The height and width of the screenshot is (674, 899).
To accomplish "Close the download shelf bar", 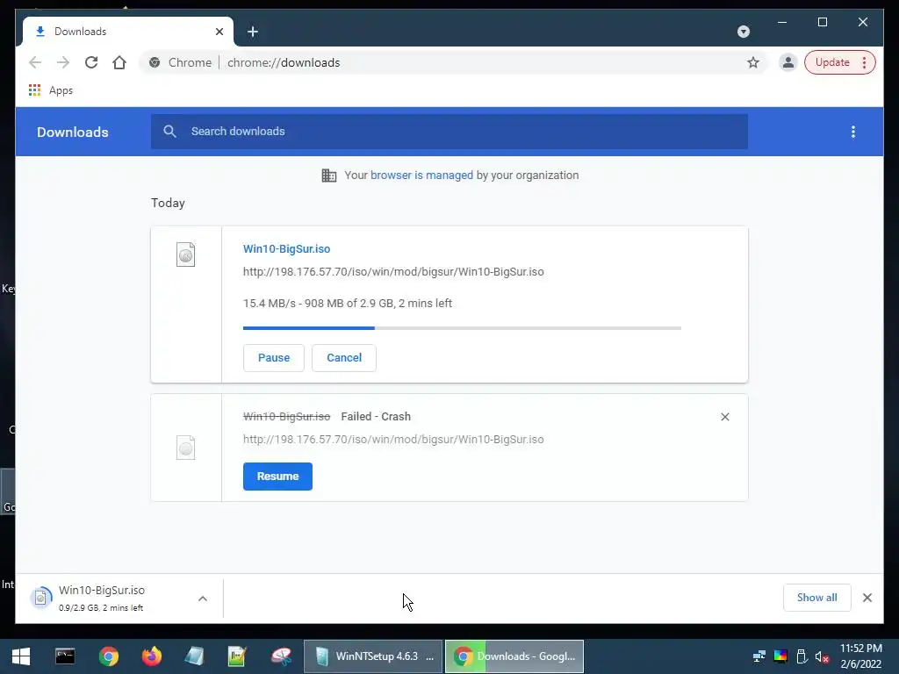I will [x=867, y=598].
